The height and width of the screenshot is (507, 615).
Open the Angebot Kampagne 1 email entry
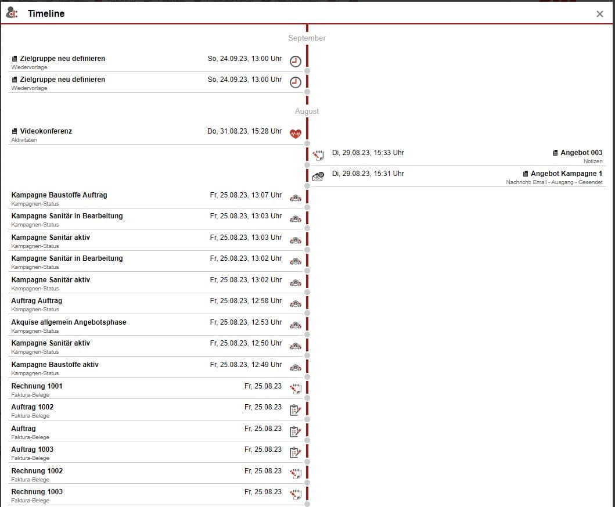point(566,174)
